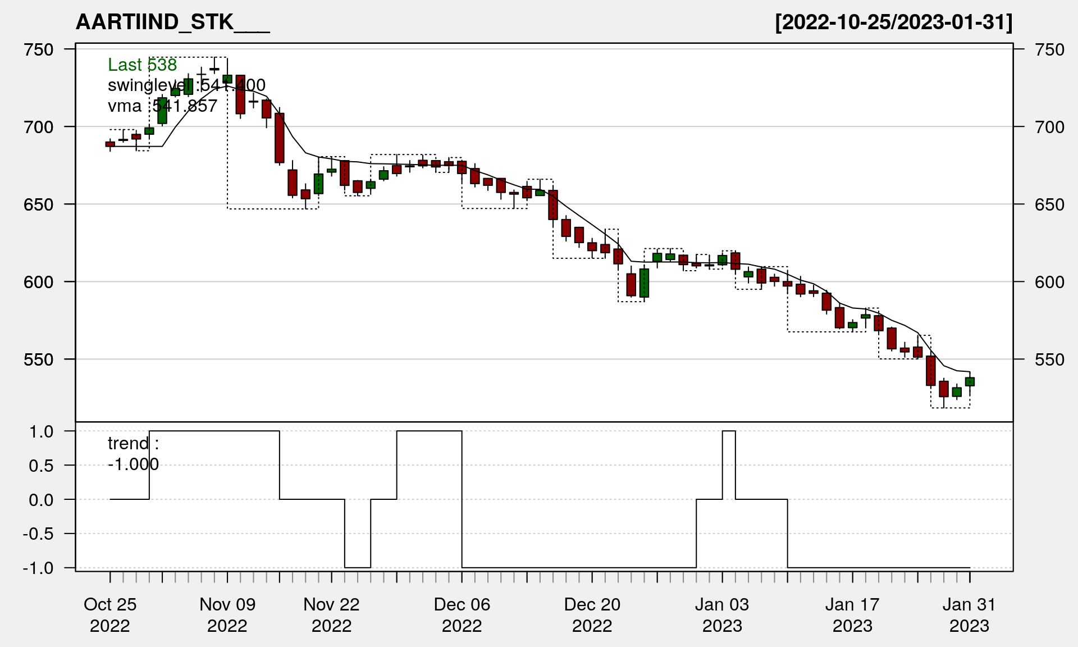
Task: Click the Oct 25 2022 axis label
Action: click(x=110, y=614)
